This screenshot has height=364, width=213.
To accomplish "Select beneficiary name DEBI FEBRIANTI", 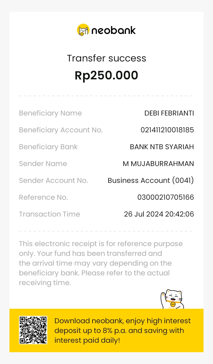I will coord(169,113).
